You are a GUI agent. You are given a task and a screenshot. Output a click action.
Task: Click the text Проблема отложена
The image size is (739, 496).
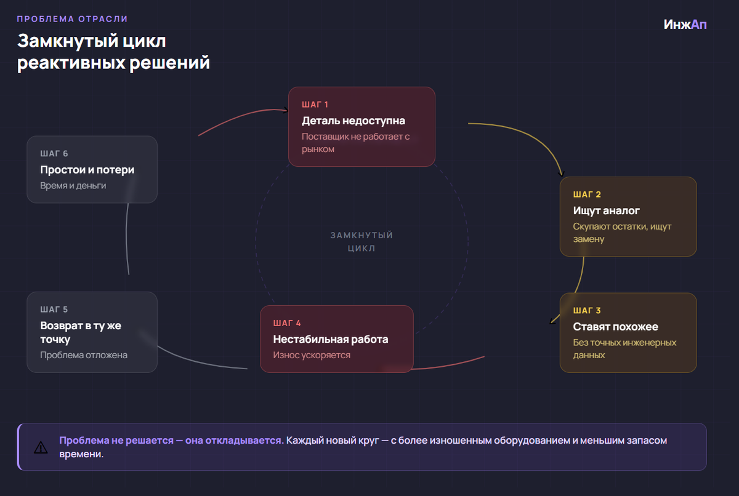tap(84, 355)
